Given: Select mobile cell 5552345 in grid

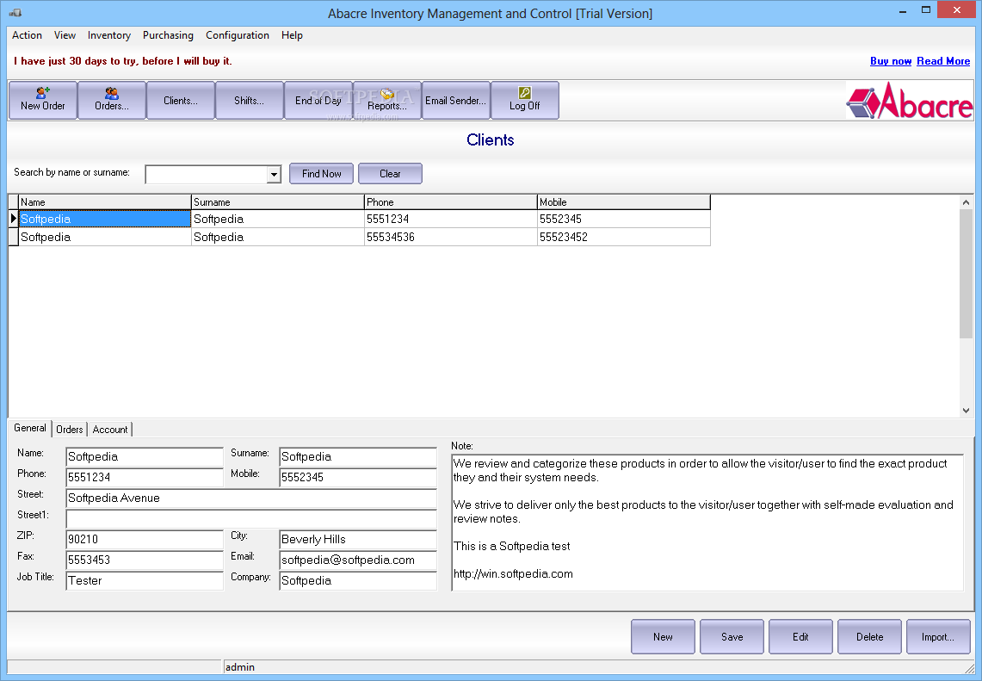Looking at the screenshot, I should point(624,219).
